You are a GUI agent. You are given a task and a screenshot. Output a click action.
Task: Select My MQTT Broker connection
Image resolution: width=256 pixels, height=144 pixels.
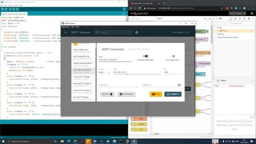(83, 98)
